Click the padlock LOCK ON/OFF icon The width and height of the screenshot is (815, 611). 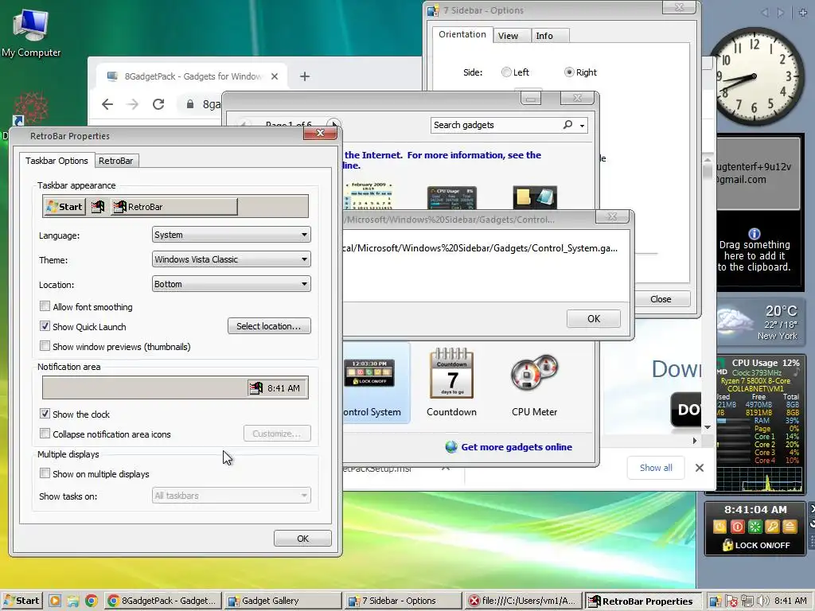tap(727, 545)
